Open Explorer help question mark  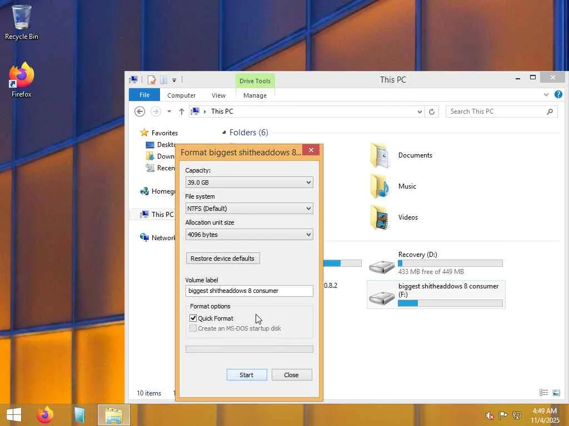pyautogui.click(x=558, y=94)
